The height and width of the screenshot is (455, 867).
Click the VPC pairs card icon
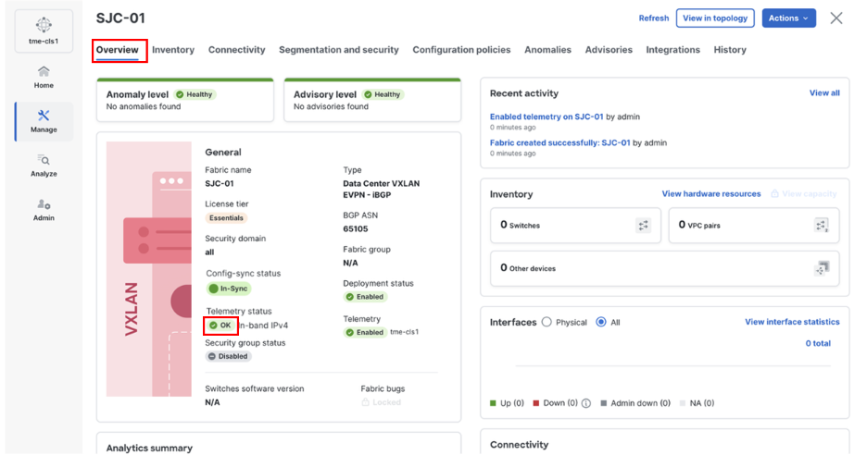(x=821, y=225)
